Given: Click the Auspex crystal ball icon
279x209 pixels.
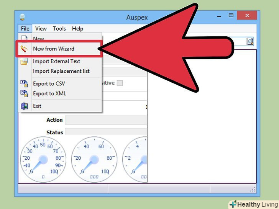Looking at the screenshot, I should 22,17.
